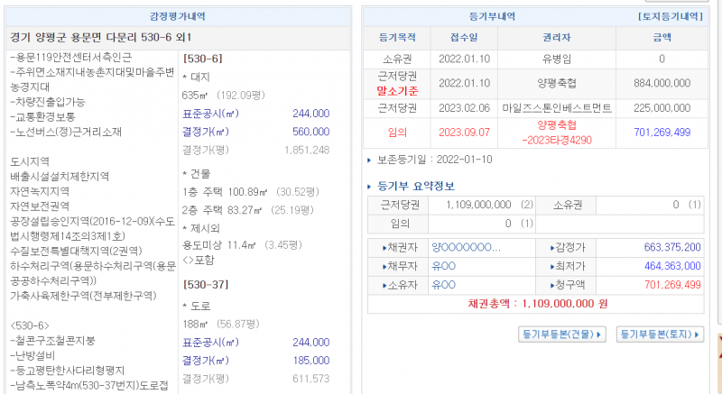Viewport: 722px width, 394px height.
Task: Select the 감정평가내역 panel header
Action: [176, 16]
